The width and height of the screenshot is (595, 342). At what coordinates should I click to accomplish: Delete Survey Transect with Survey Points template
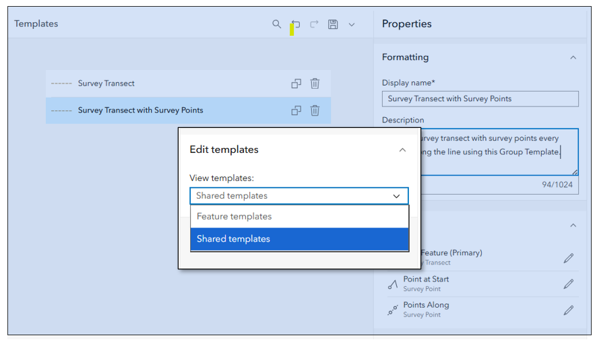click(315, 110)
